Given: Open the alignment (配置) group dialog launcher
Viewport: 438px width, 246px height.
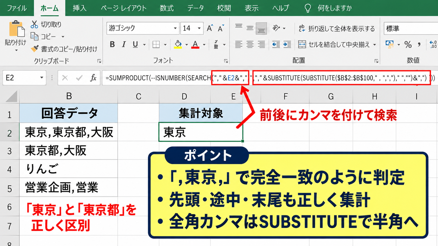Looking at the screenshot, I should coord(376,61).
